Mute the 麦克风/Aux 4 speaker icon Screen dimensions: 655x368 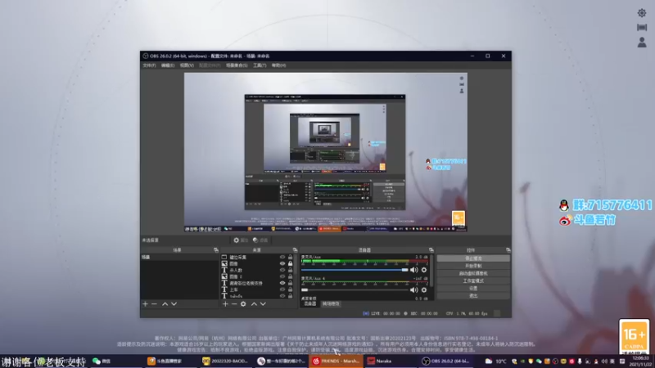pyautogui.click(x=414, y=289)
